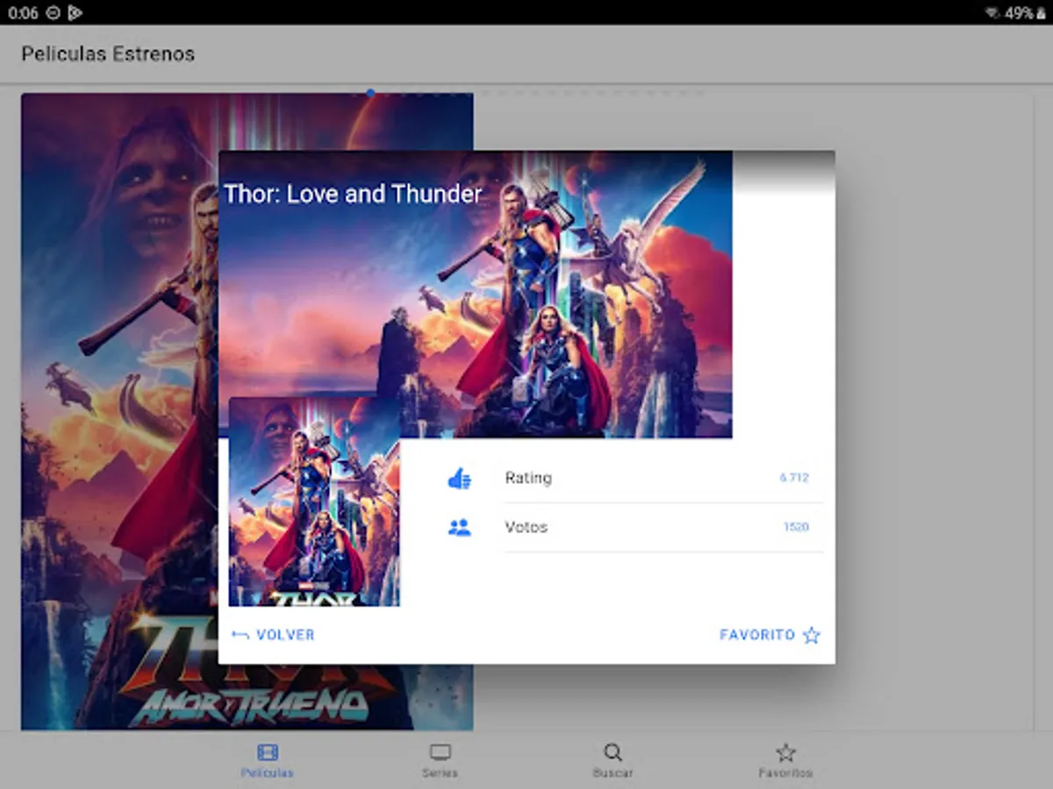Click the thumbs-up Rating icon

[459, 479]
